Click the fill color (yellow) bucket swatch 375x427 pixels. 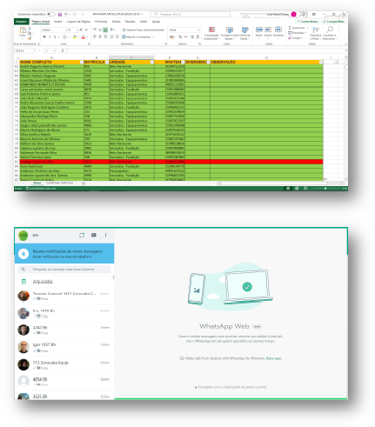[x=74, y=37]
